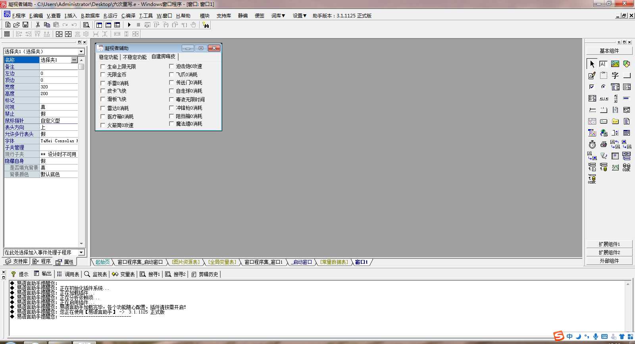Click the 外部组件 button

tap(609, 261)
